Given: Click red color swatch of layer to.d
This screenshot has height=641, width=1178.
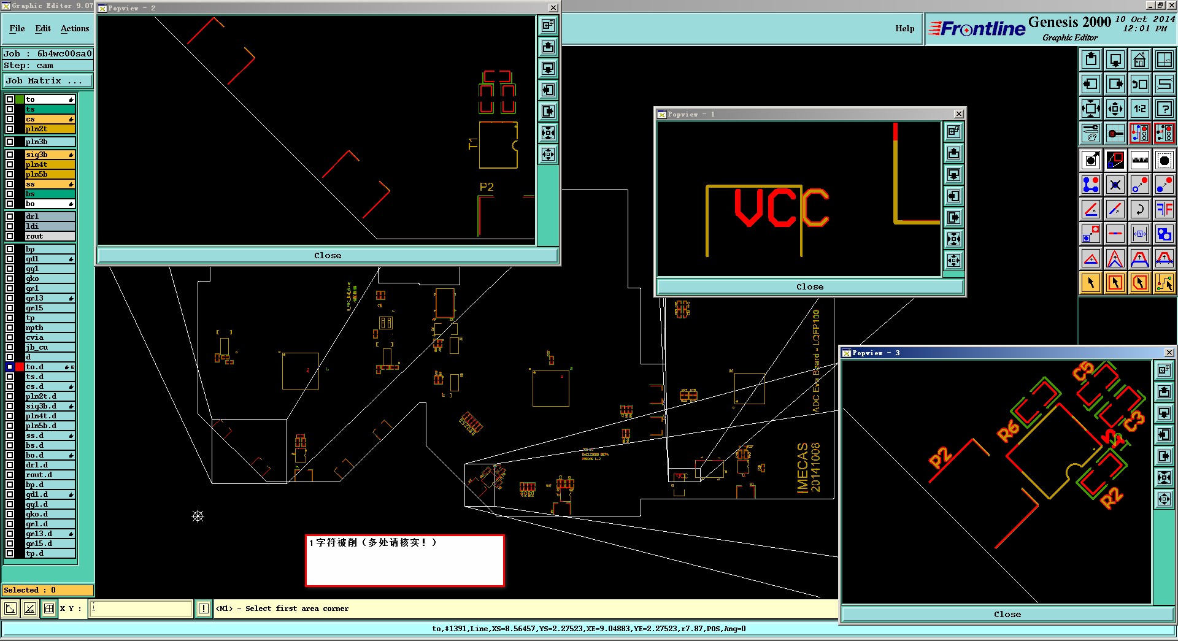Looking at the screenshot, I should [20, 367].
